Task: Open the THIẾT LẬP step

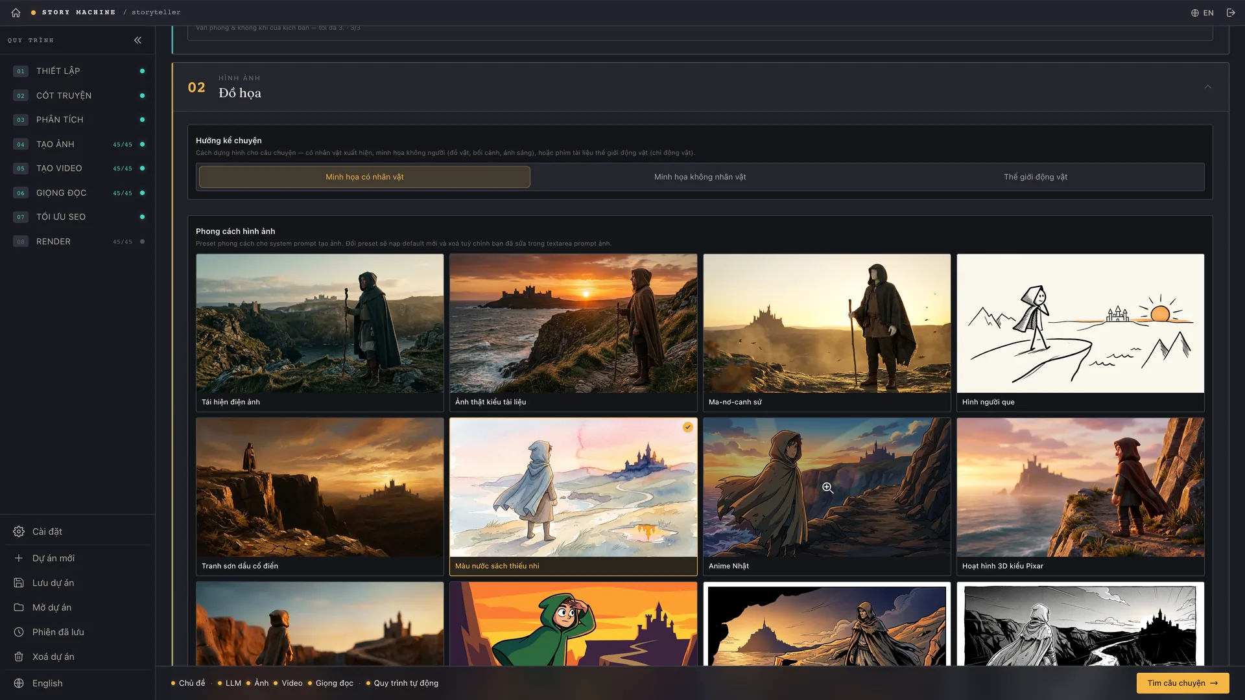Action: (x=78, y=71)
